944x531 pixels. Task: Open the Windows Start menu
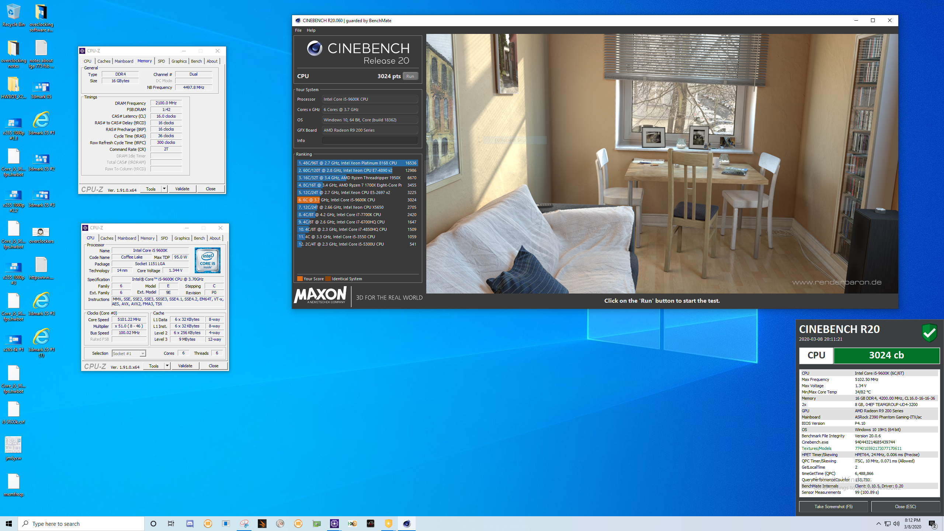click(9, 524)
